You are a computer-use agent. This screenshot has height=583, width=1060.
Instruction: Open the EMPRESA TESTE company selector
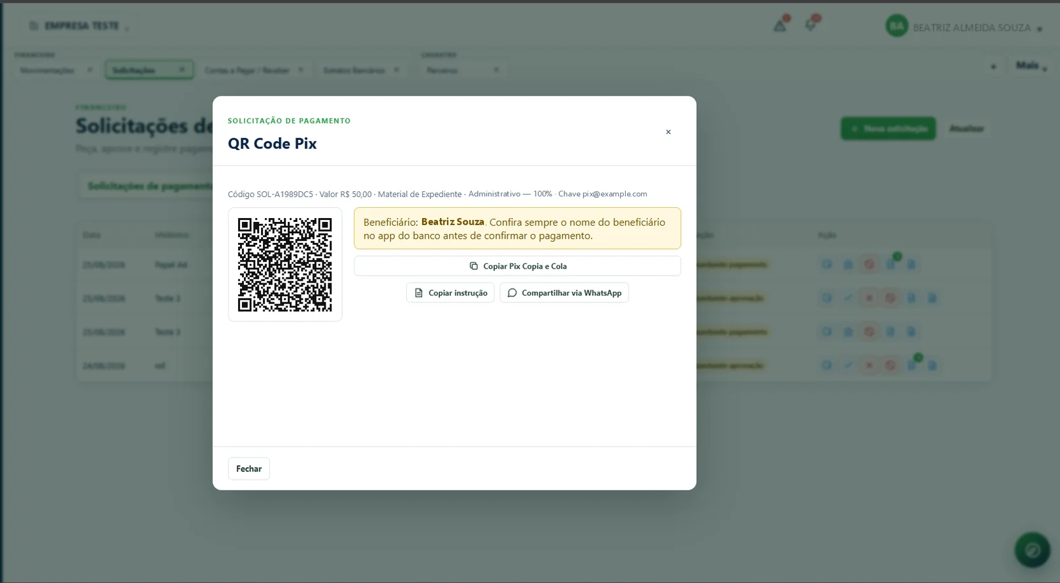click(79, 26)
